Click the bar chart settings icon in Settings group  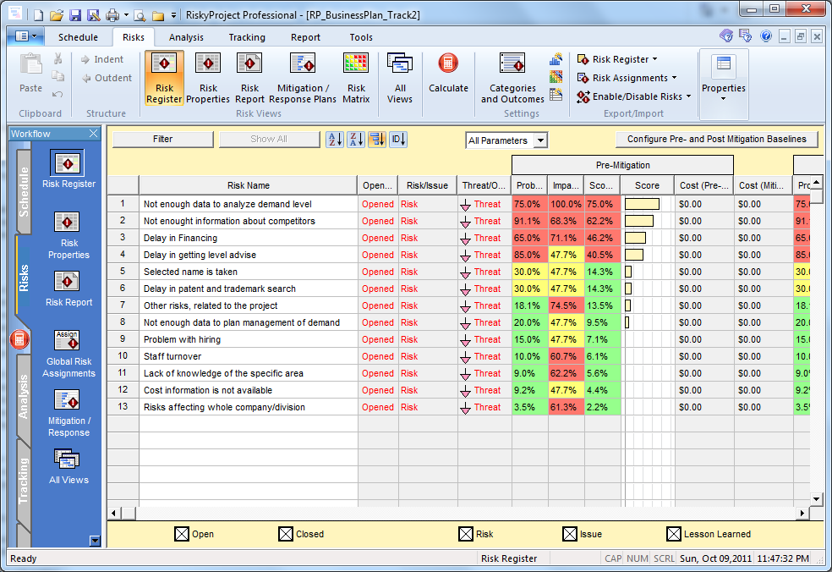click(x=556, y=59)
